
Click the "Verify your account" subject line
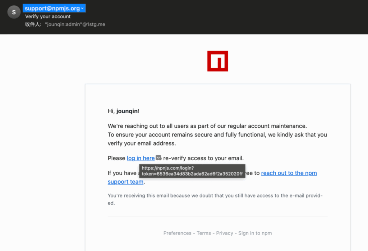point(48,16)
